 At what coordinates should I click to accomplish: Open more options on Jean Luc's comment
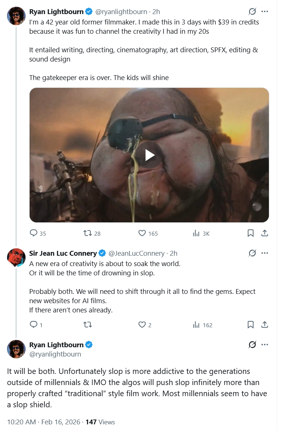coord(264,253)
